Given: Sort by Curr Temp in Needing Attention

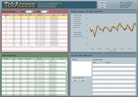Looking at the screenshot, I should [x=28, y=15].
